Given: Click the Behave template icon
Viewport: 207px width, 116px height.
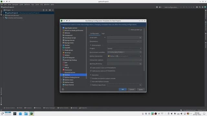Looking at the screenshot, I should (63, 33).
